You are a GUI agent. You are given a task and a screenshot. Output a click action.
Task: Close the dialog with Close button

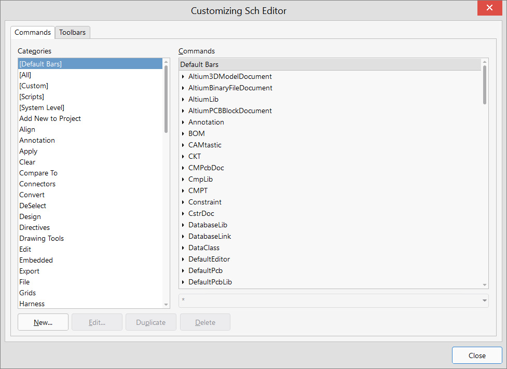pos(477,356)
